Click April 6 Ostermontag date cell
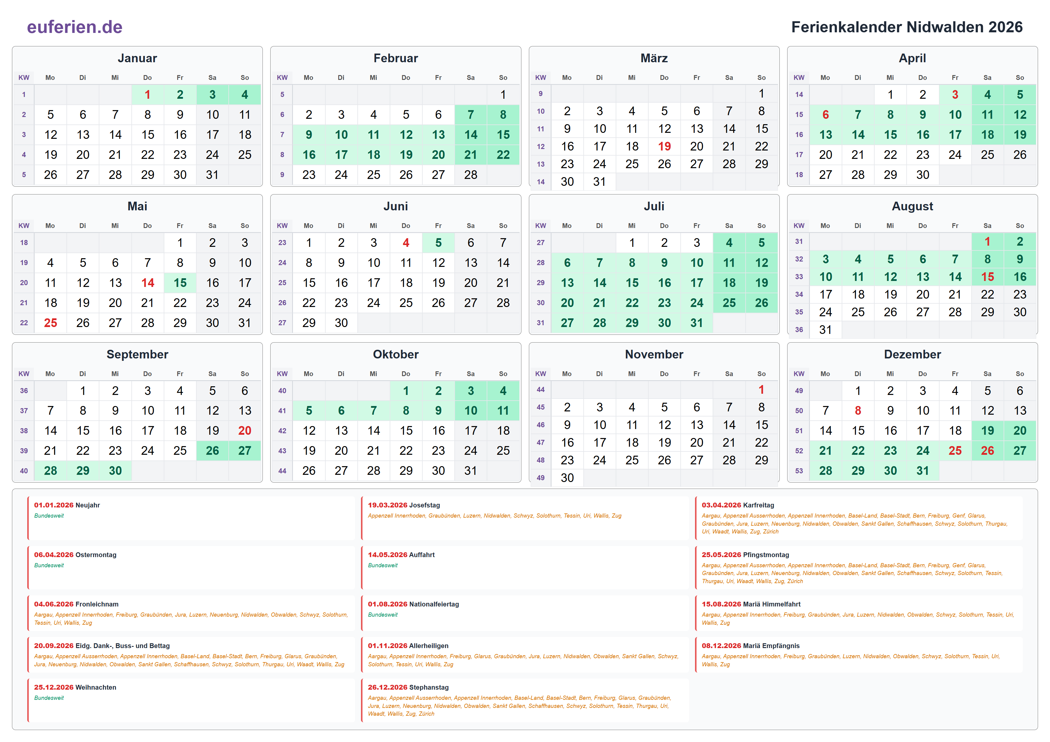The image size is (1050, 742). point(826,115)
